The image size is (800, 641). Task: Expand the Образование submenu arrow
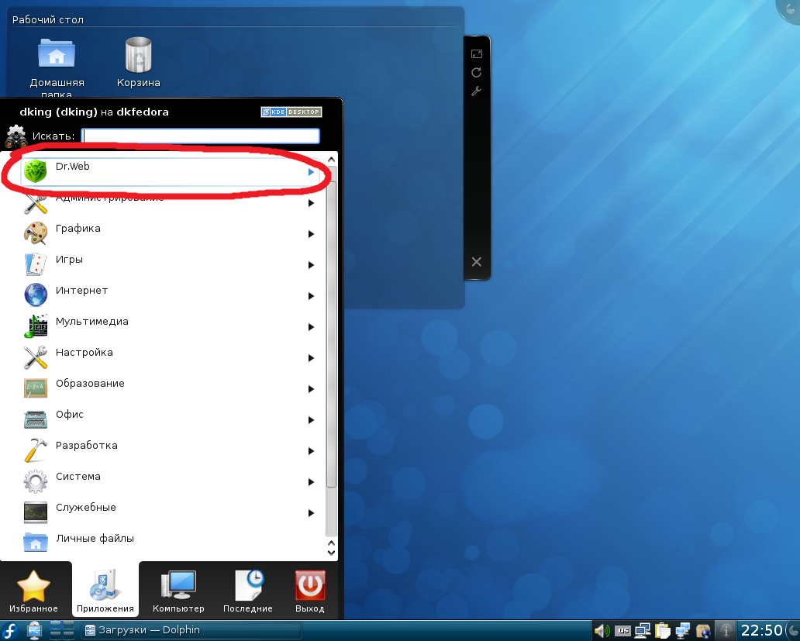pos(311,389)
